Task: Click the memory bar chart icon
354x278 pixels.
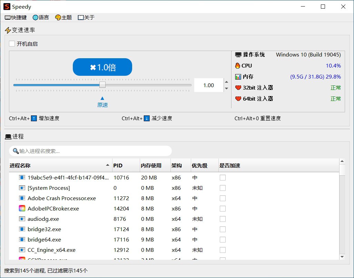Action: [x=238, y=77]
